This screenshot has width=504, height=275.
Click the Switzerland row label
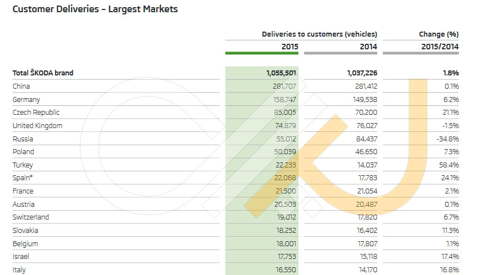[31, 217]
